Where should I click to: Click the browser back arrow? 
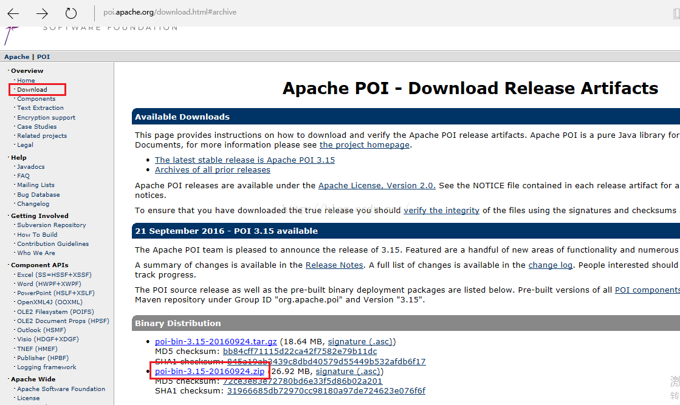(13, 13)
